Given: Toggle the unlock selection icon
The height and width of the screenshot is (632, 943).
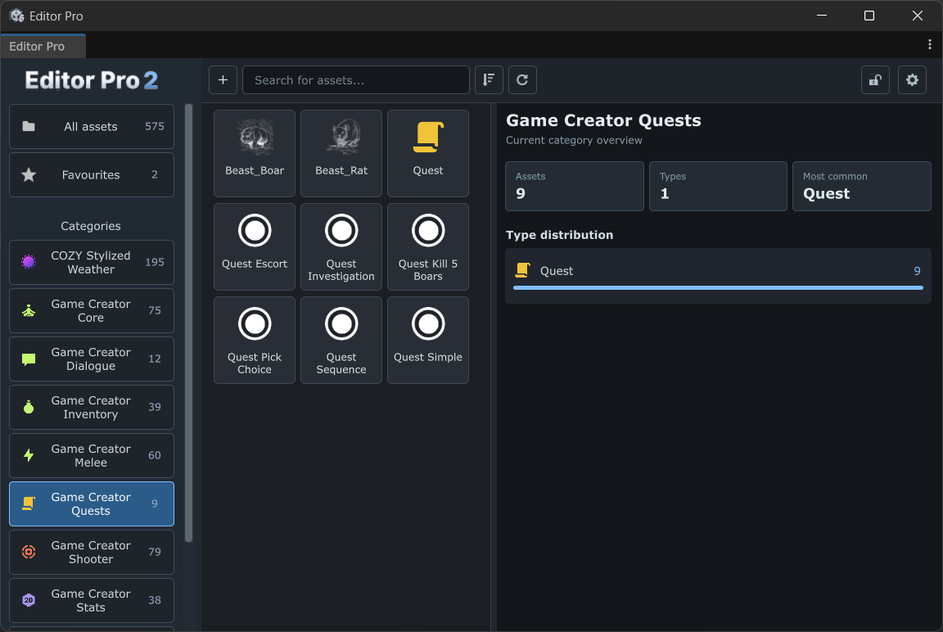Looking at the screenshot, I should click(875, 80).
